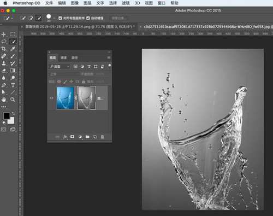Switch to the Channels tab in panel
The image size is (273, 216).
pos(63,58)
